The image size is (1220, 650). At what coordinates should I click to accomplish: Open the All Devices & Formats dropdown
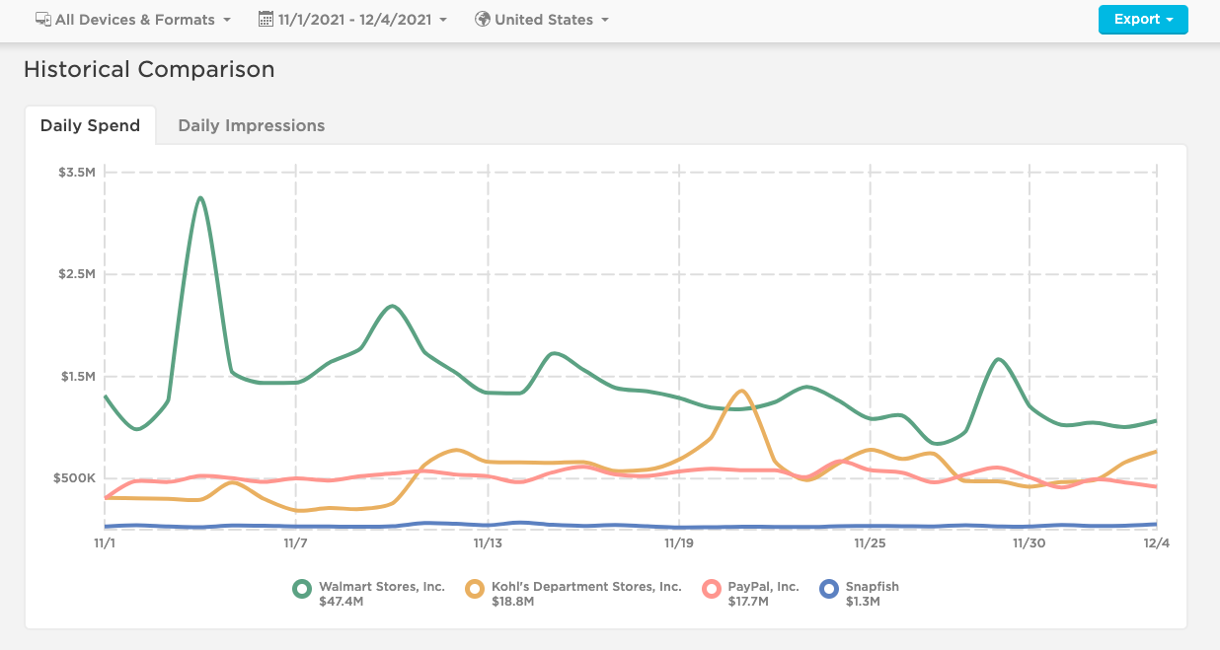pyautogui.click(x=133, y=19)
